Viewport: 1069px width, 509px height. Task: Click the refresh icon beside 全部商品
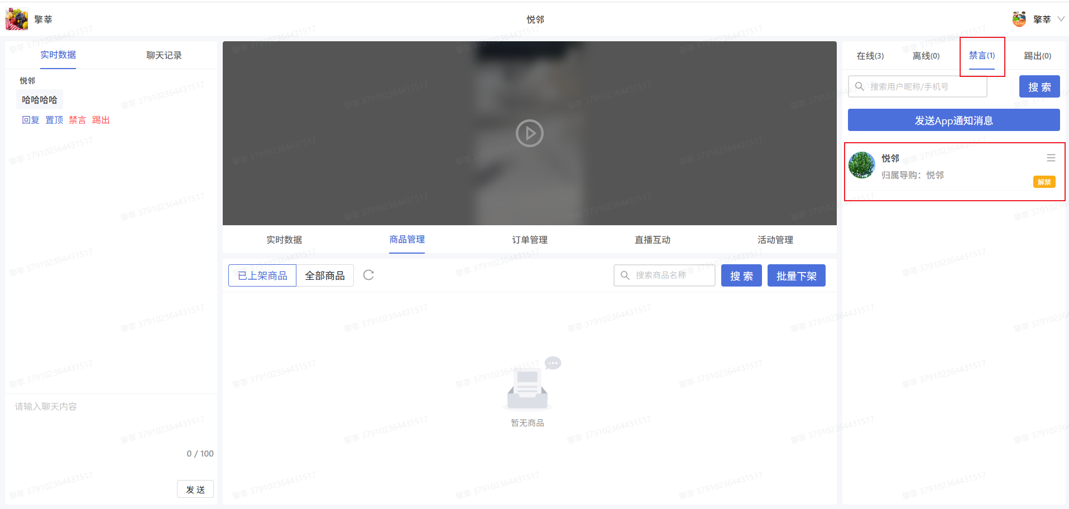point(368,275)
